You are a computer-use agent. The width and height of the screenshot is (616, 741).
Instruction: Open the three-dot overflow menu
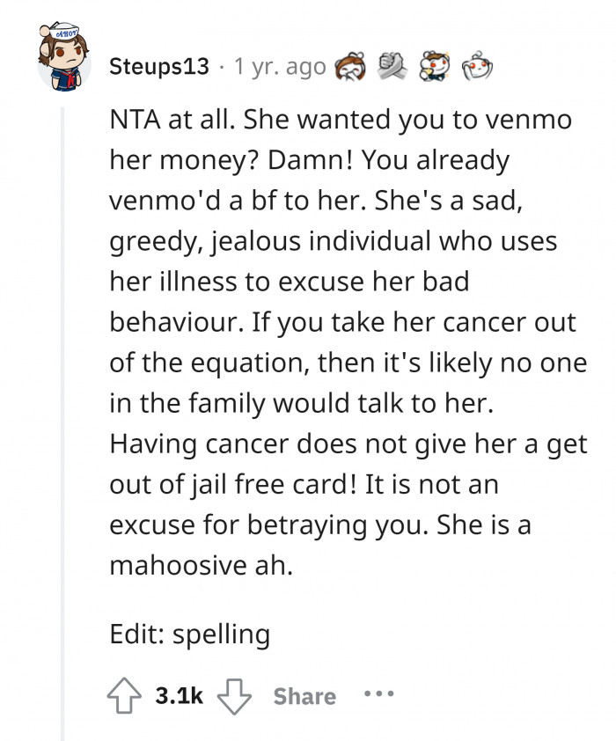tap(380, 695)
